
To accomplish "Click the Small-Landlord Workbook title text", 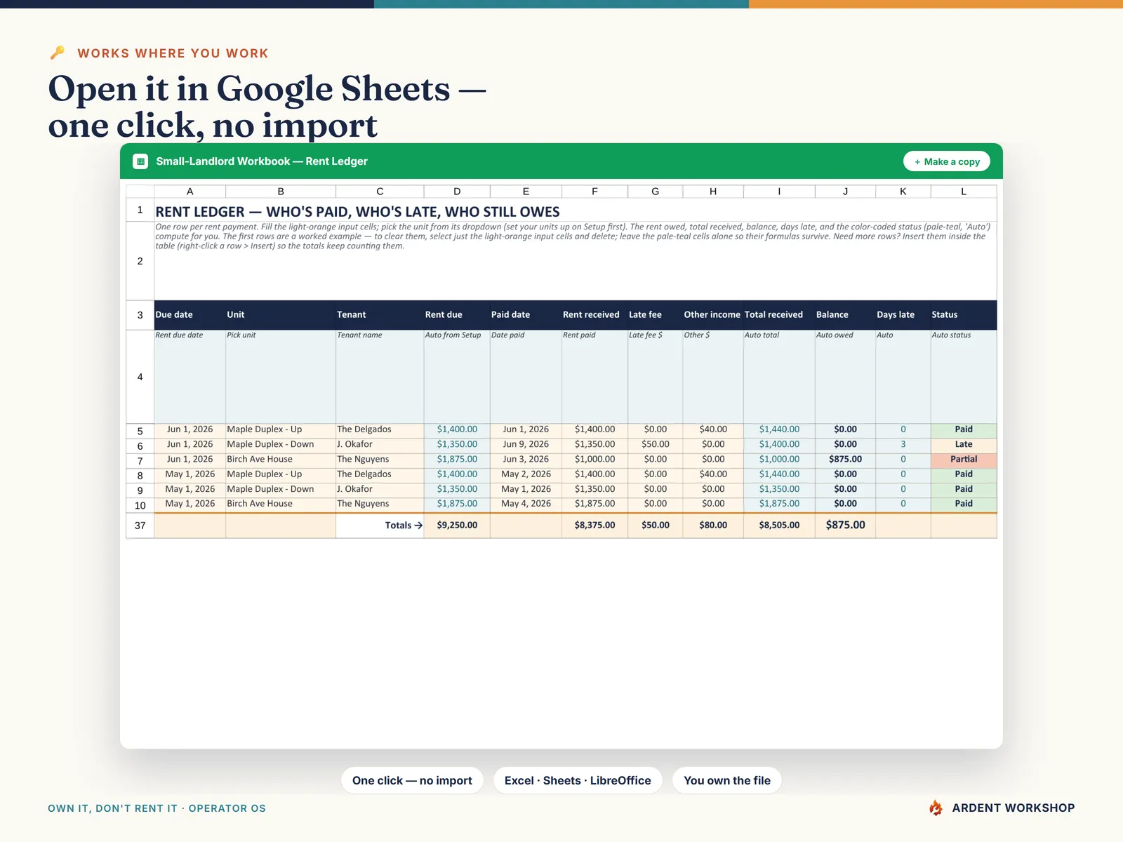I will (x=262, y=161).
